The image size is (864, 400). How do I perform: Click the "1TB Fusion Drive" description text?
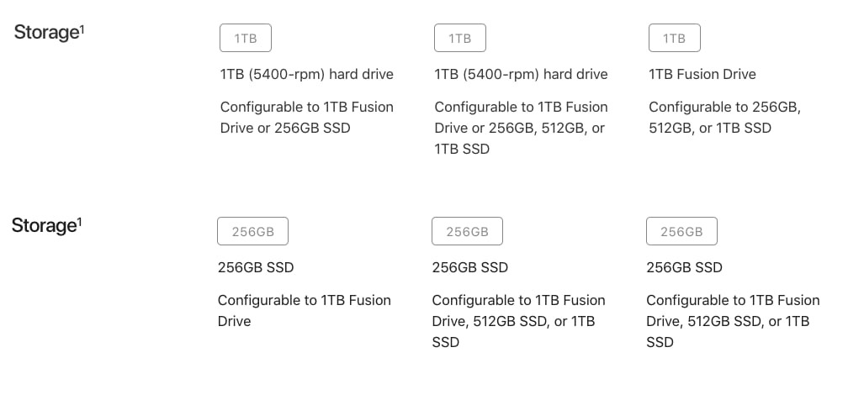[702, 74]
